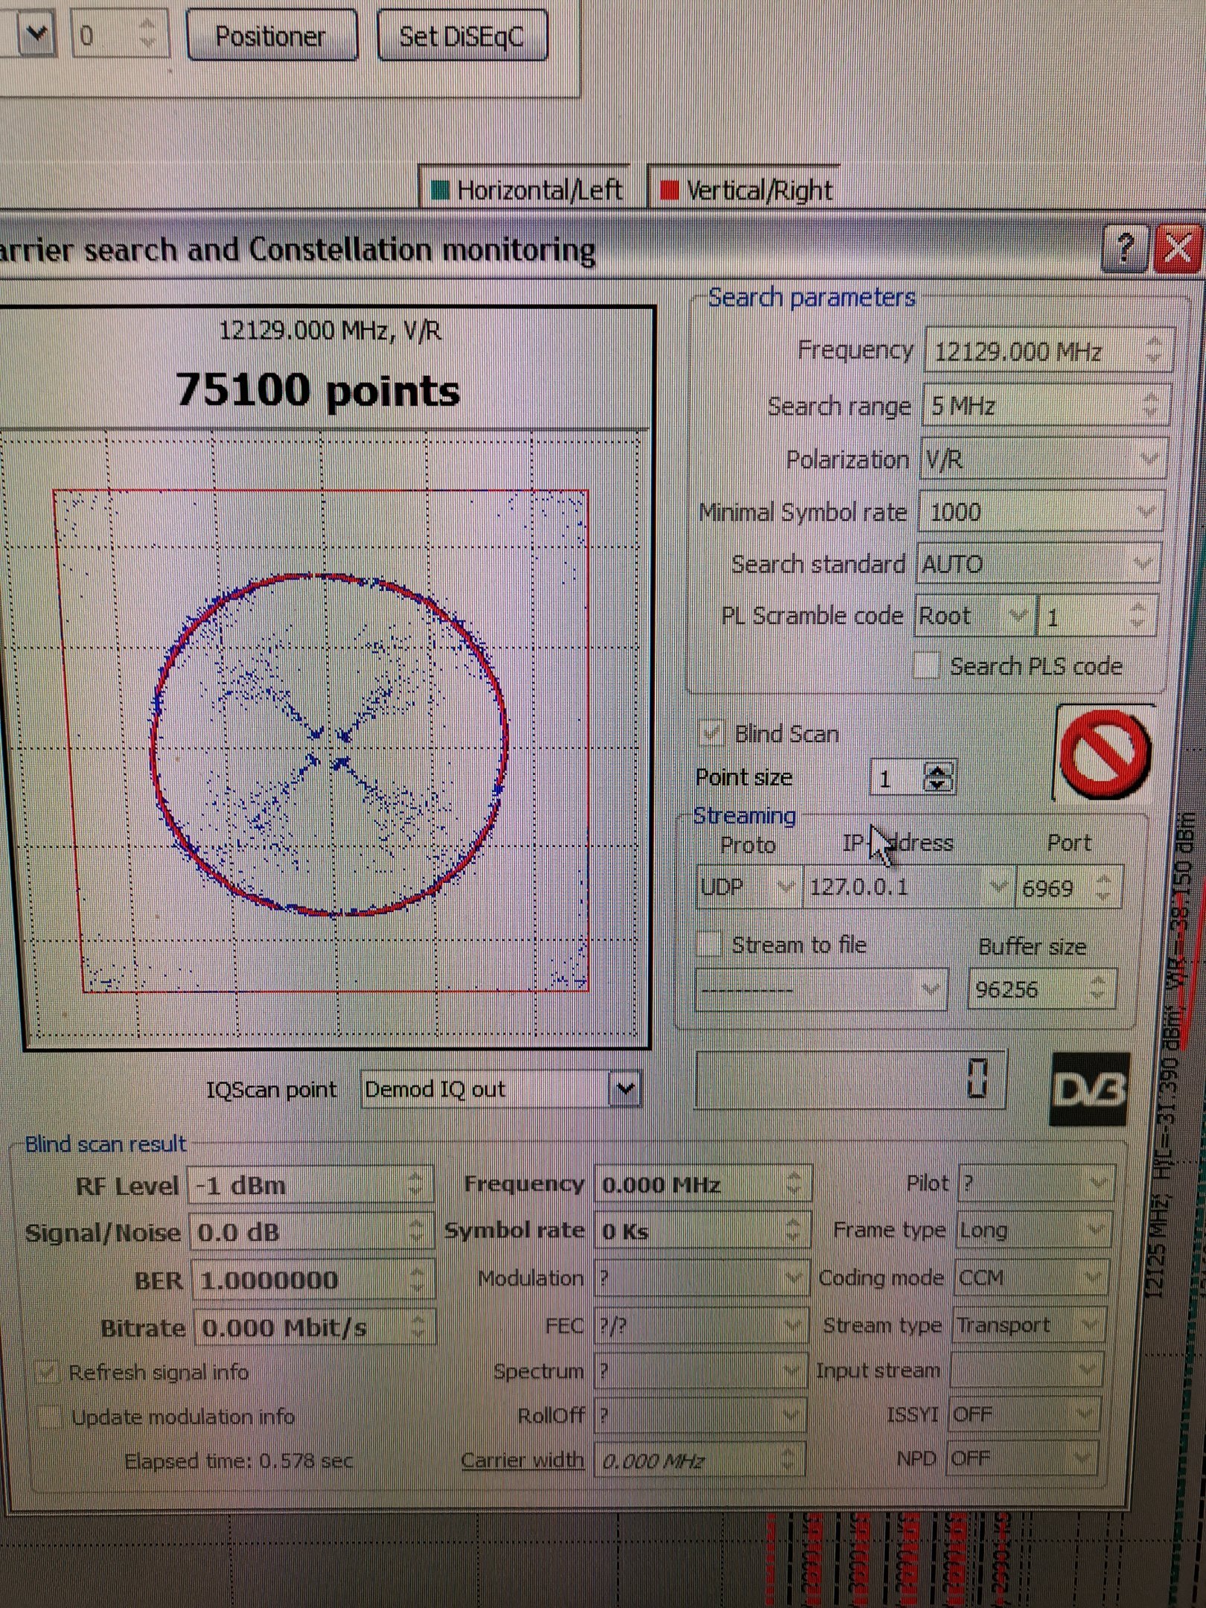Click the Positioner button
This screenshot has width=1206, height=1608.
(x=272, y=36)
